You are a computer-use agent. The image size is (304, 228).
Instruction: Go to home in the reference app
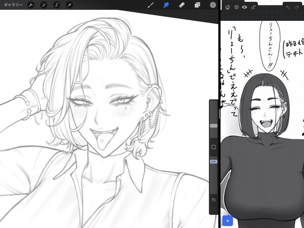[x=228, y=7]
